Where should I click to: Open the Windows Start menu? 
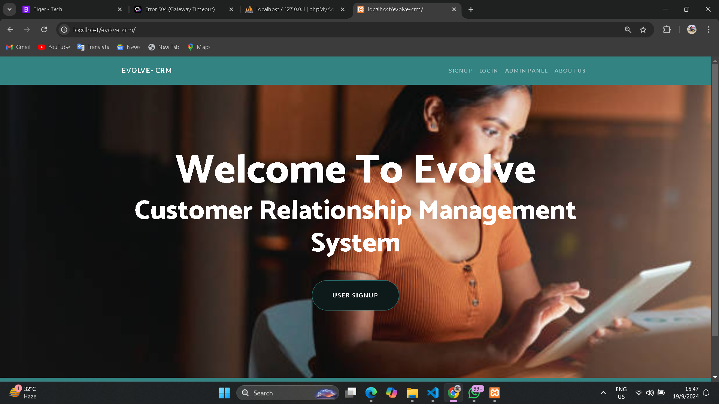click(224, 393)
